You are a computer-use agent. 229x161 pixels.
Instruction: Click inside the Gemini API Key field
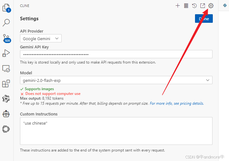[x=116, y=54]
